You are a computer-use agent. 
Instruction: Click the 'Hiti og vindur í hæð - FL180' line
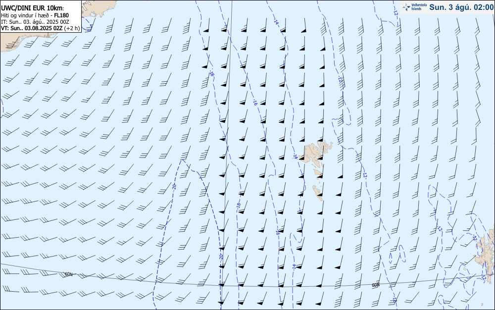35,15
